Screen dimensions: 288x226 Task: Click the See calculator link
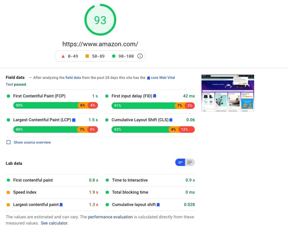[54, 223]
